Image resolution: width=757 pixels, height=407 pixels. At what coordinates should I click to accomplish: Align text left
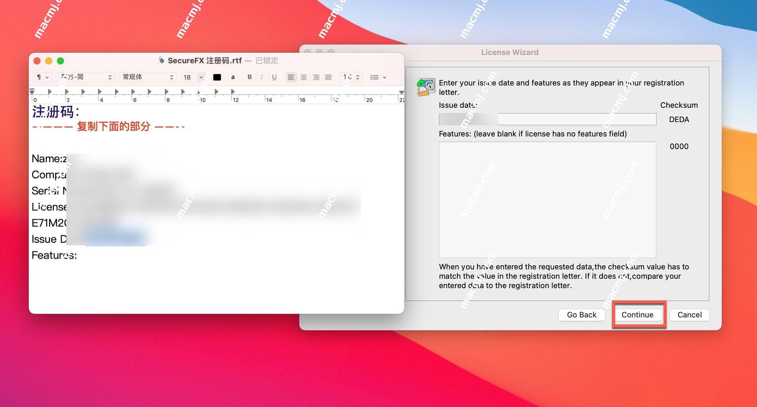[291, 77]
